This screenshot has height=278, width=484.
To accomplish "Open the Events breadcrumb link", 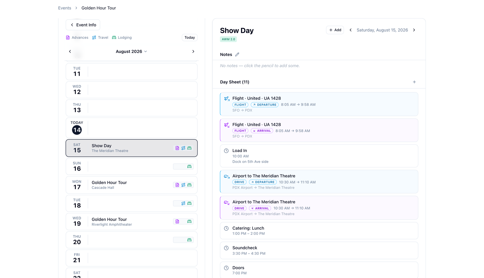I will (65, 8).
